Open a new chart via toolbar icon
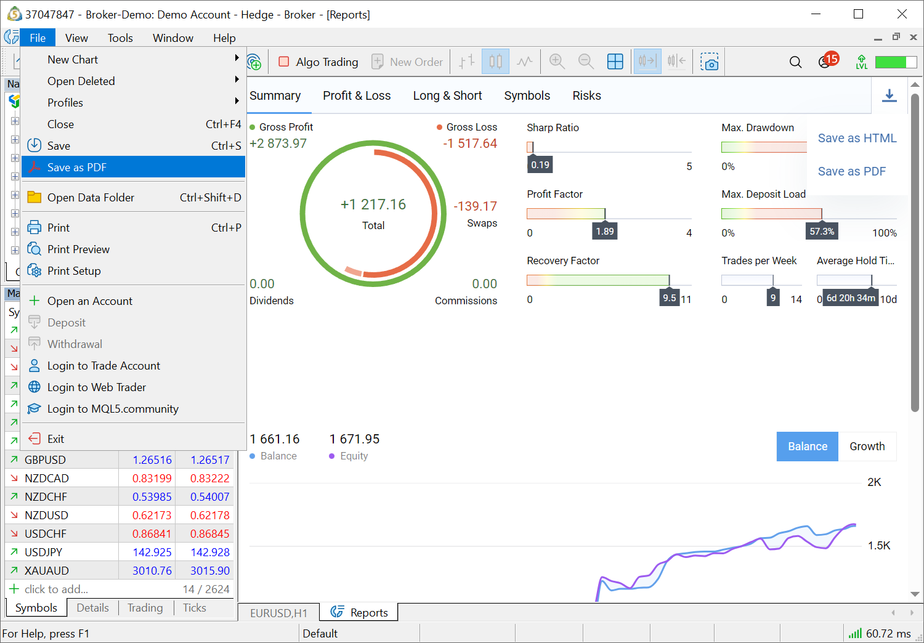 (x=254, y=62)
